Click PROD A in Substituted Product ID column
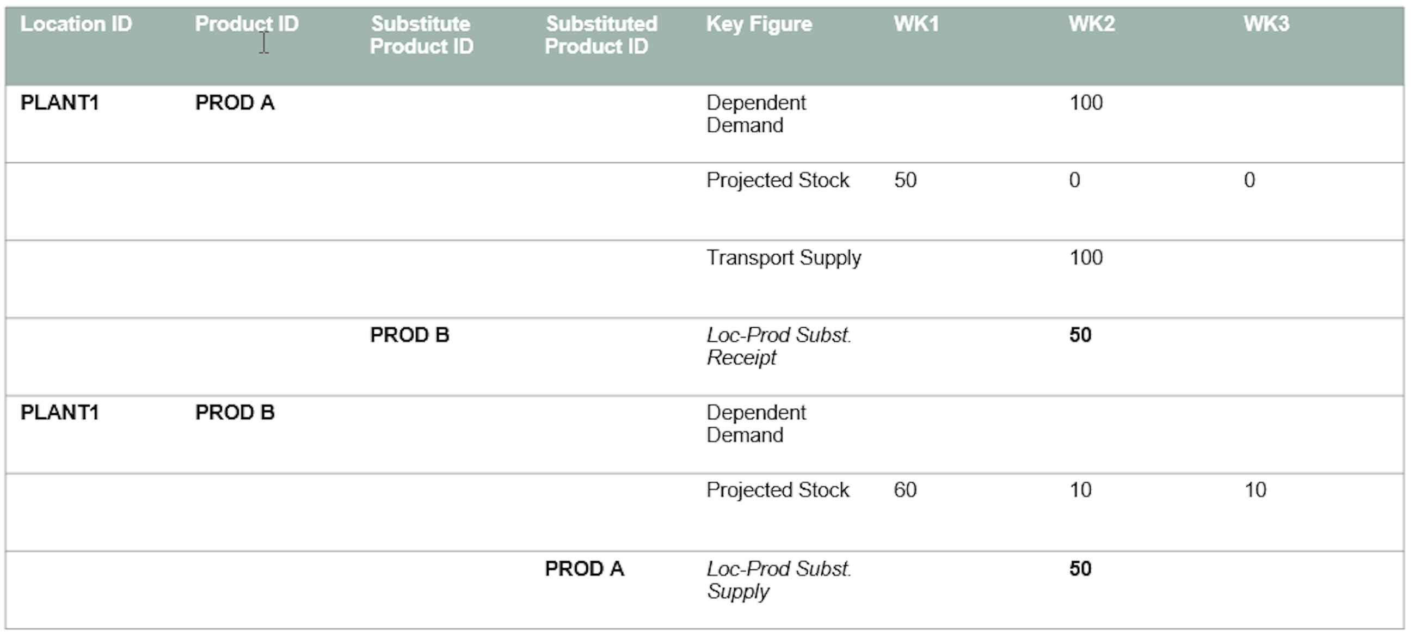Image resolution: width=1415 pixels, height=638 pixels. [x=584, y=569]
